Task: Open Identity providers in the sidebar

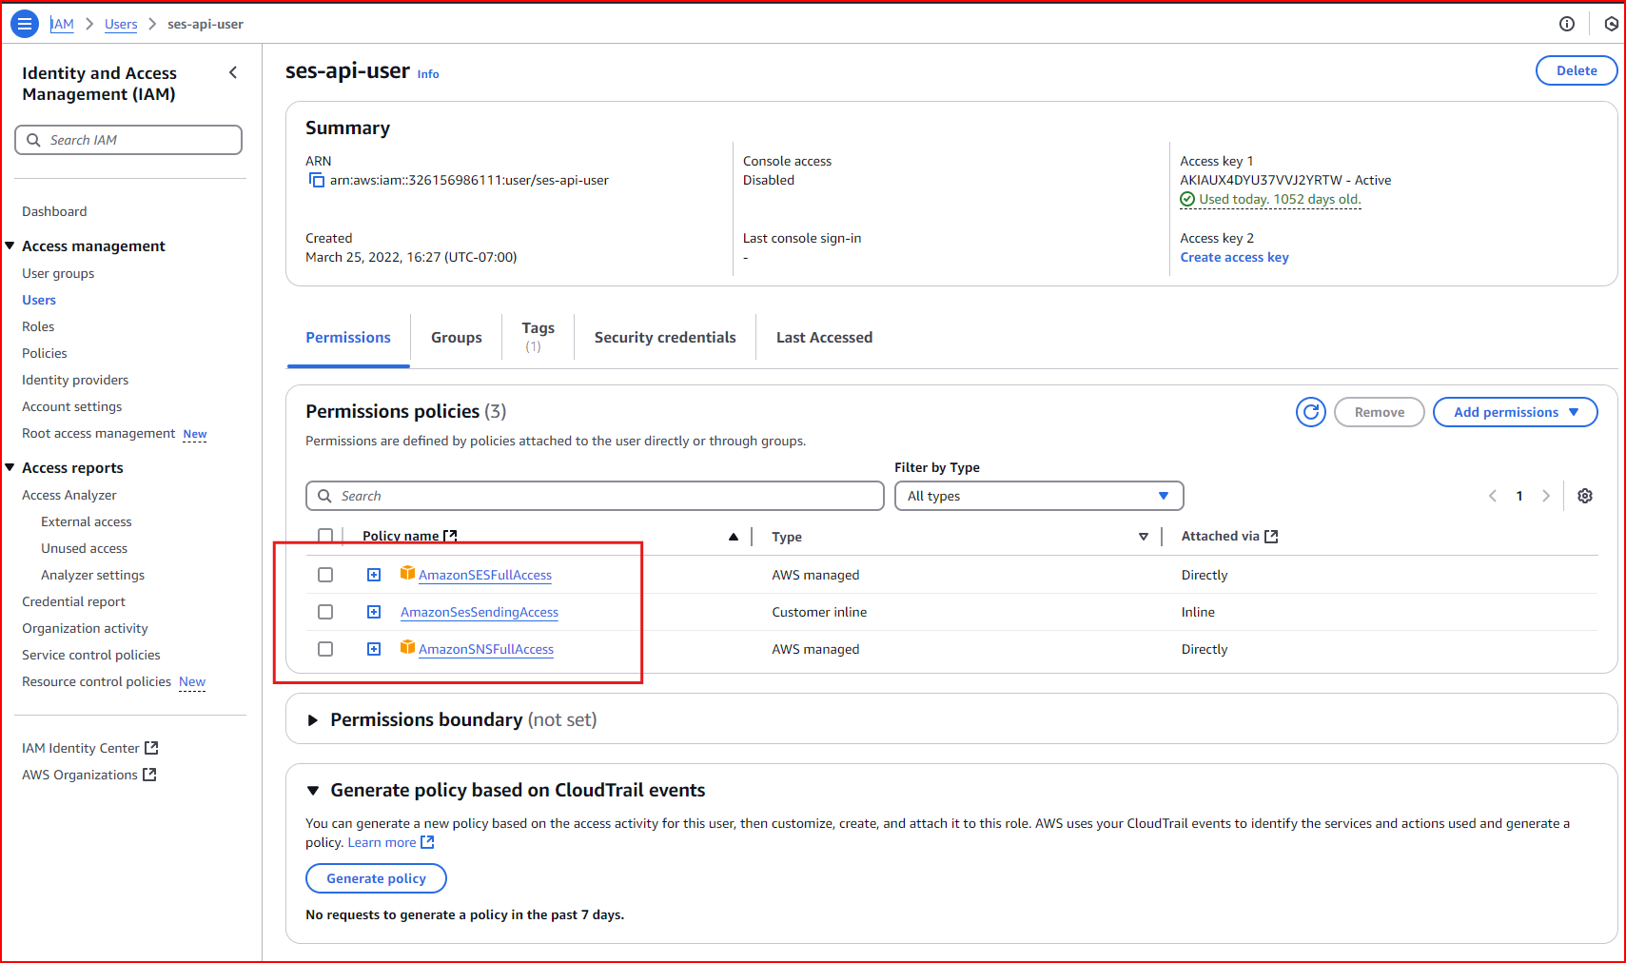Action: pyautogui.click(x=75, y=380)
